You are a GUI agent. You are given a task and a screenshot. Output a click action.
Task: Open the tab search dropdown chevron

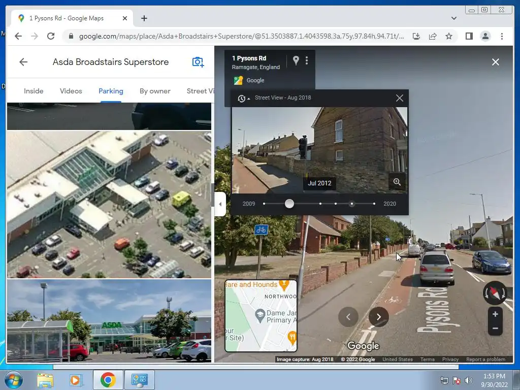[x=453, y=18]
